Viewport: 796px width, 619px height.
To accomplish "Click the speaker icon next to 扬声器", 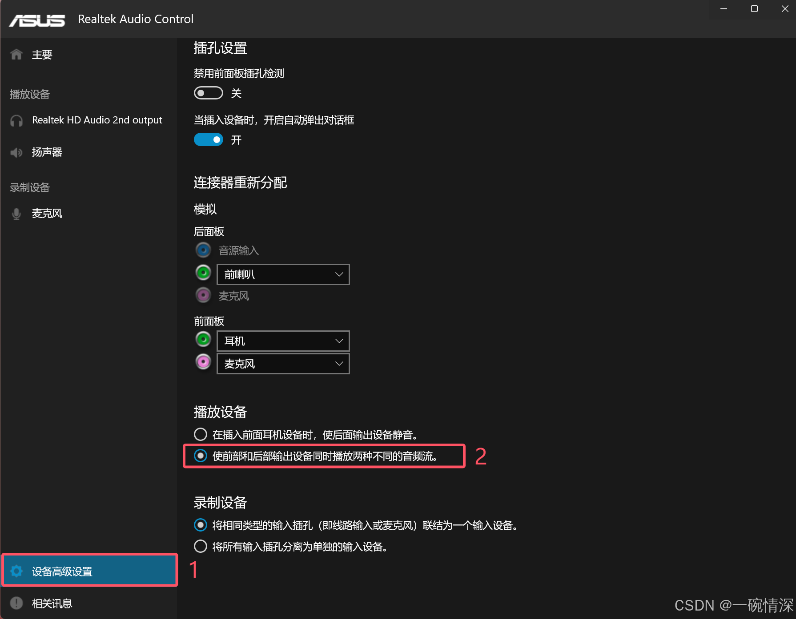I will click(16, 152).
